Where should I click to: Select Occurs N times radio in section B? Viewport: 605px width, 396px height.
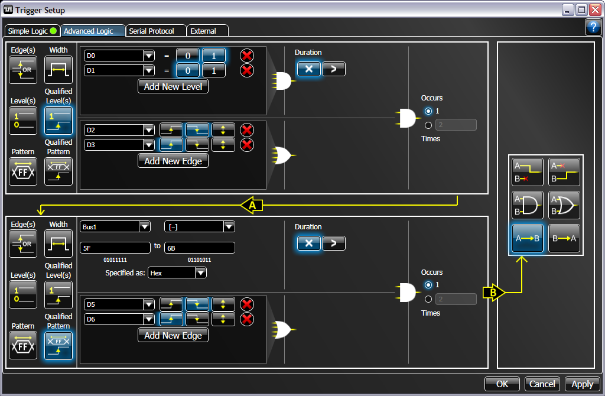click(x=428, y=299)
